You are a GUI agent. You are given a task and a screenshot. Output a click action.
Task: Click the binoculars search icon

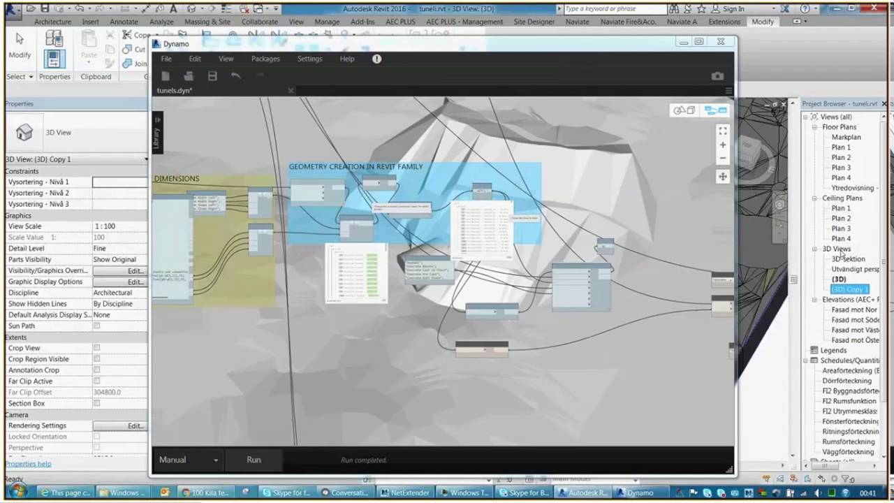(x=675, y=9)
